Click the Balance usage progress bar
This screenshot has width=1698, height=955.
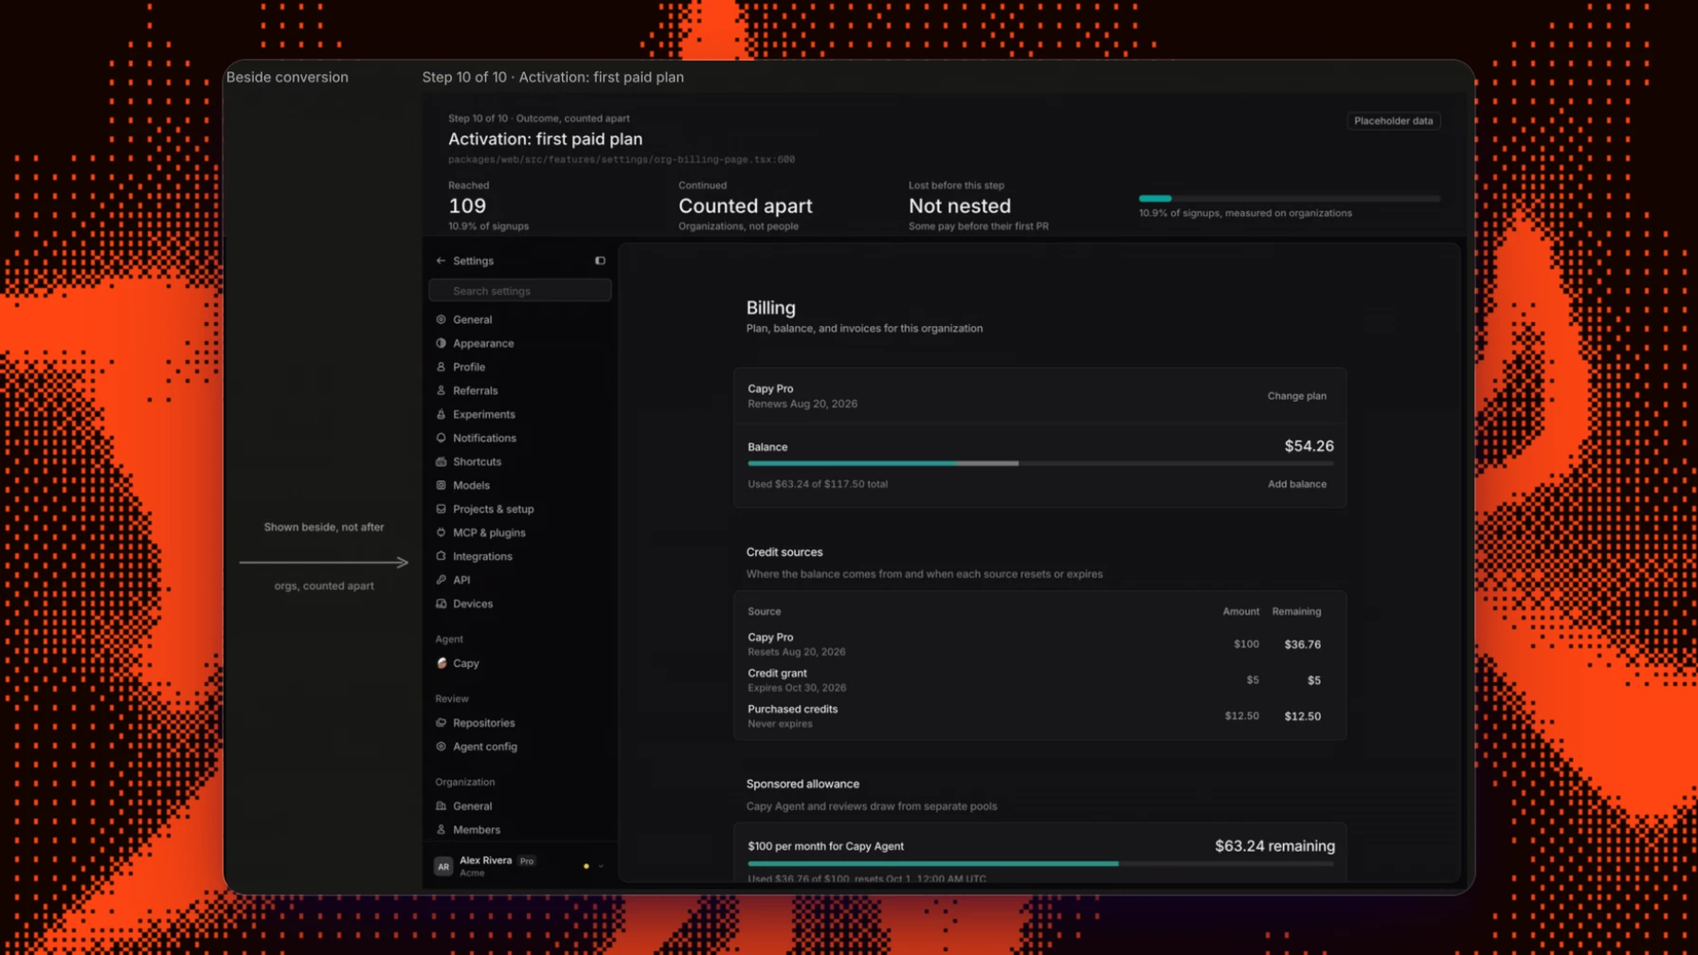1040,464
